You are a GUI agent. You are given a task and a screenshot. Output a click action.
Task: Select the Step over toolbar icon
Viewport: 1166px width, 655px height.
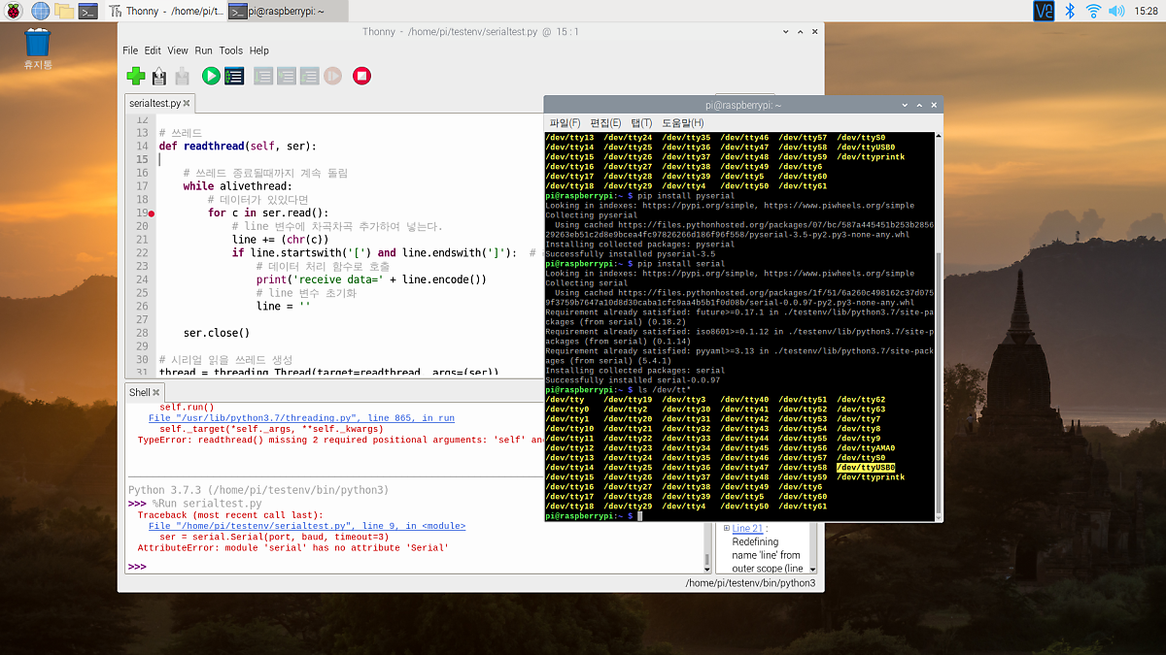pos(262,76)
